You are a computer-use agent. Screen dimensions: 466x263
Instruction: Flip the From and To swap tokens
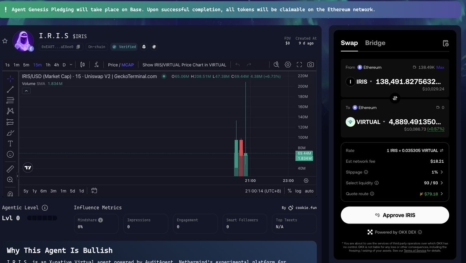coord(395,98)
